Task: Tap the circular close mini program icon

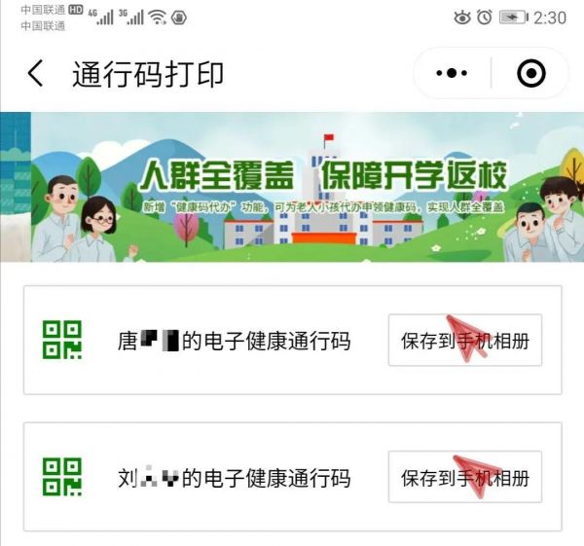Action: (531, 73)
